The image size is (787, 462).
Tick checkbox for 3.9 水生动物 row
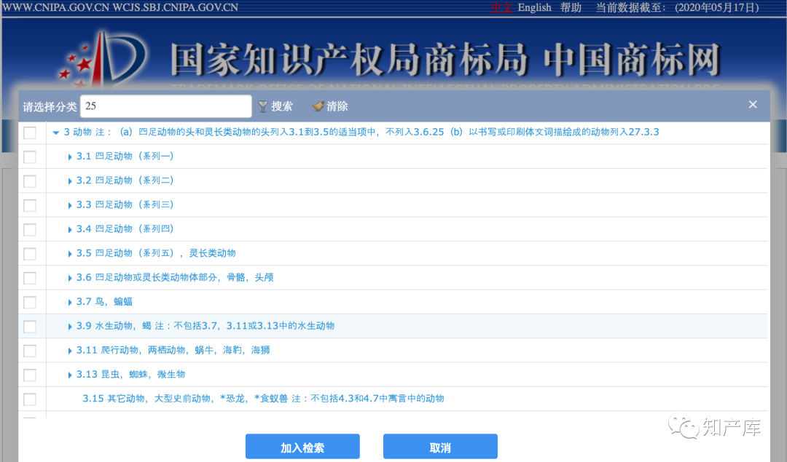30,327
